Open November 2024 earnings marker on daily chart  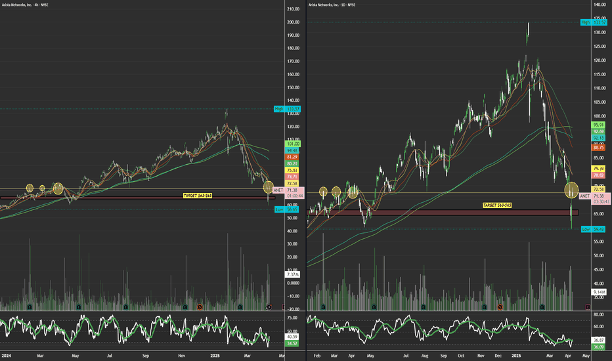(x=485, y=307)
